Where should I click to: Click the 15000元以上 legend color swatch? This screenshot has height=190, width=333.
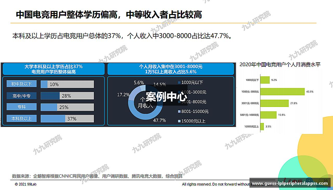tap(179, 121)
